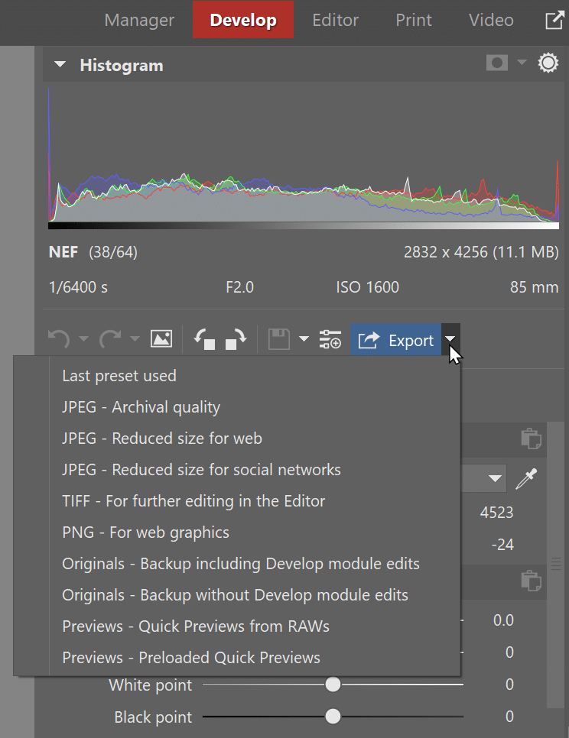Select the white balance eyedropper tool

point(527,479)
